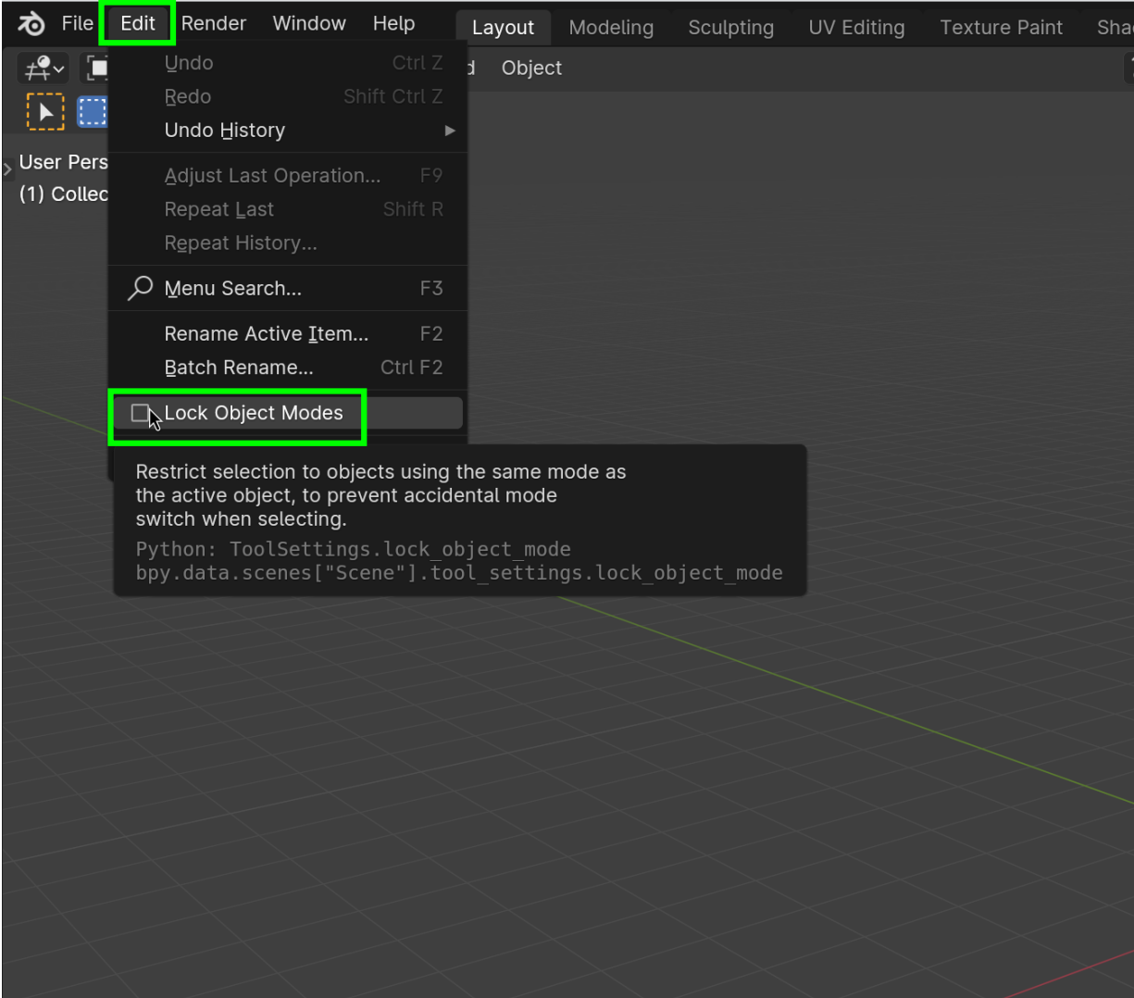This screenshot has width=1134, height=998.
Task: Click Redo in the Edit menu
Action: click(x=288, y=96)
